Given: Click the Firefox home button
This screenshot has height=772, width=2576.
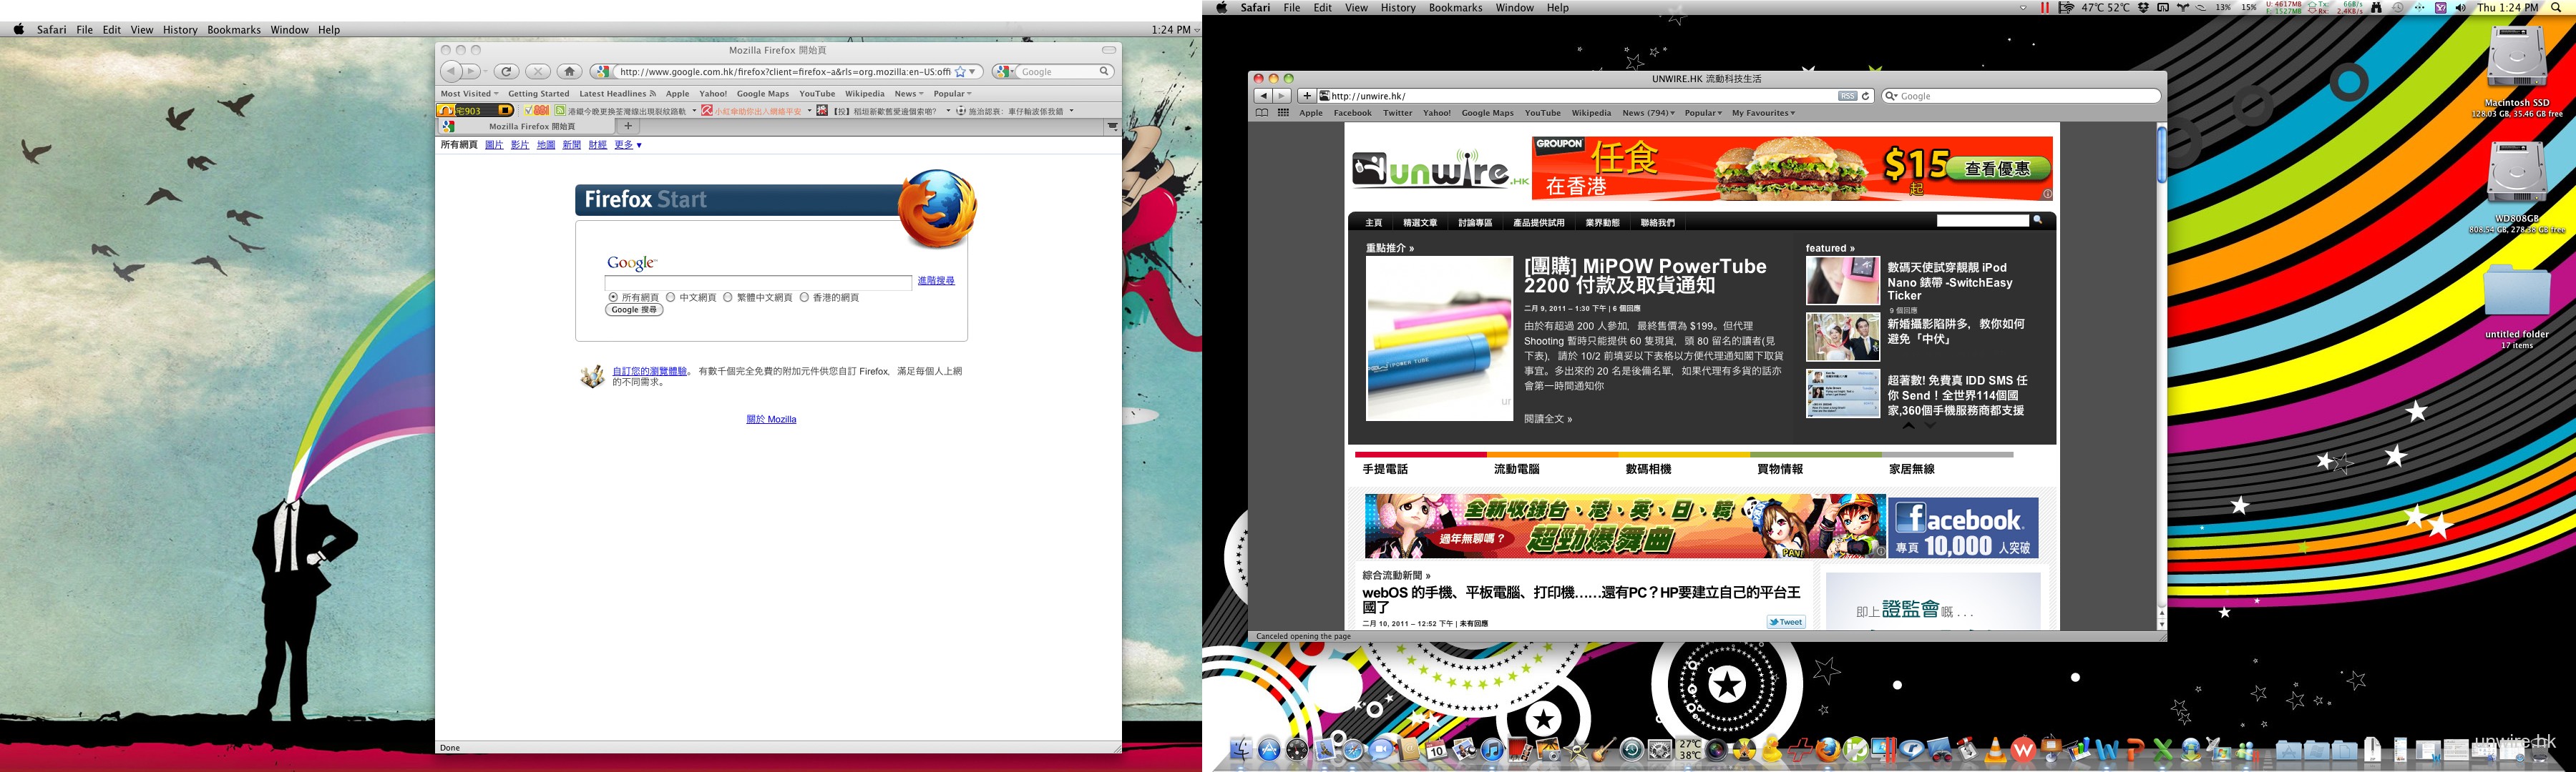Looking at the screenshot, I should click(569, 72).
